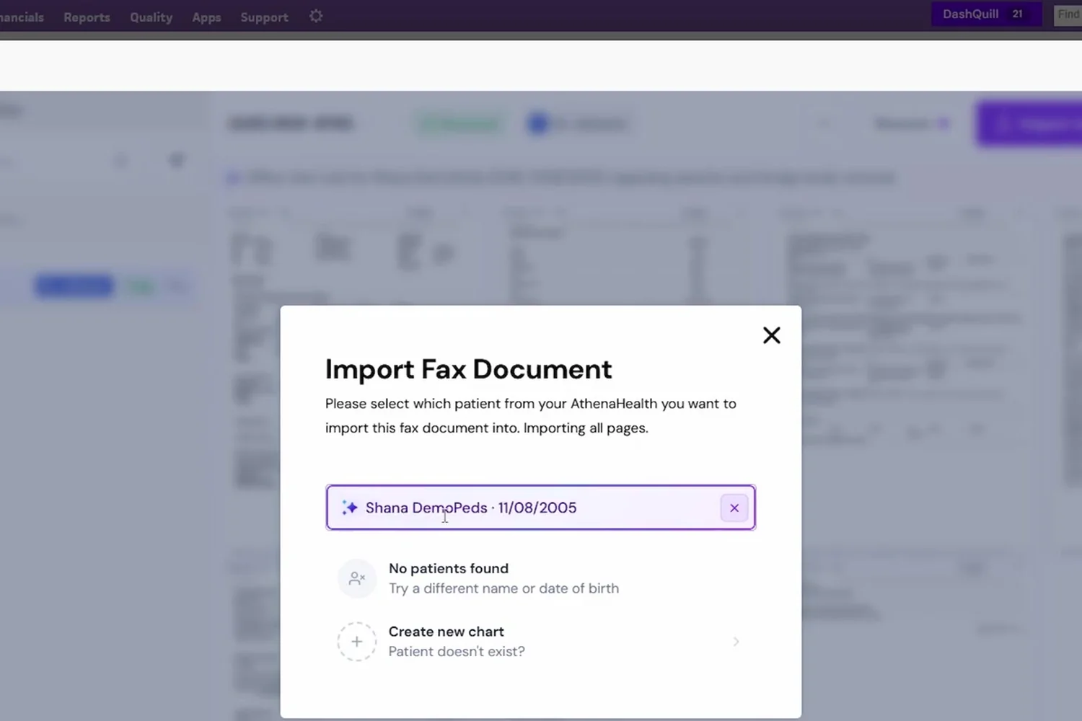Open the Reports menu

tap(87, 17)
